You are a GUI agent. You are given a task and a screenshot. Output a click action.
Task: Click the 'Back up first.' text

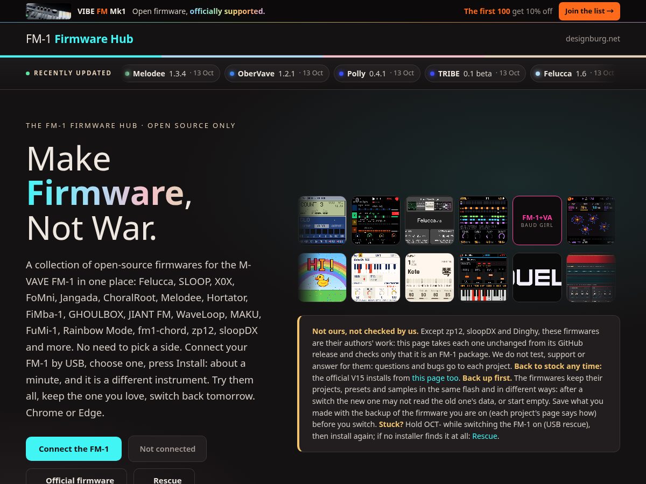487,378
